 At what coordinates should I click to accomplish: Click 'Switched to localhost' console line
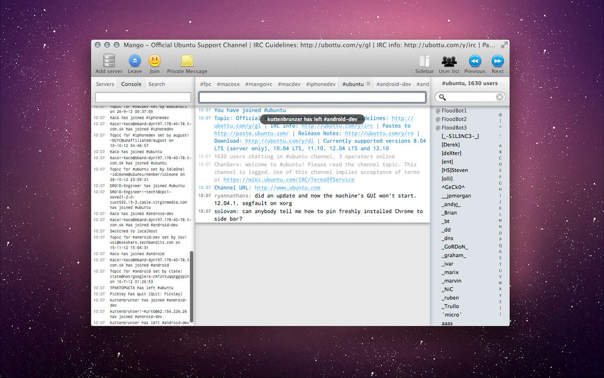[133, 231]
